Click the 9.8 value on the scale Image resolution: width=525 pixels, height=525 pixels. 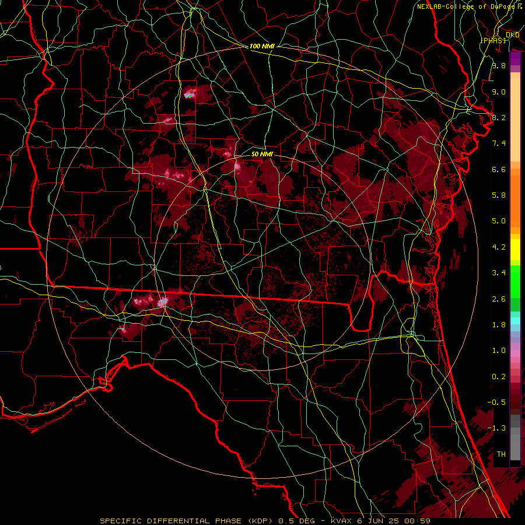coord(499,65)
